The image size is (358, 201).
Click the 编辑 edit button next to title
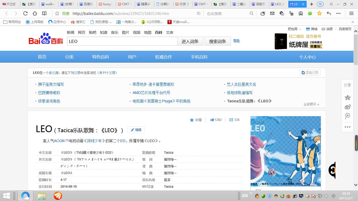click(136, 130)
